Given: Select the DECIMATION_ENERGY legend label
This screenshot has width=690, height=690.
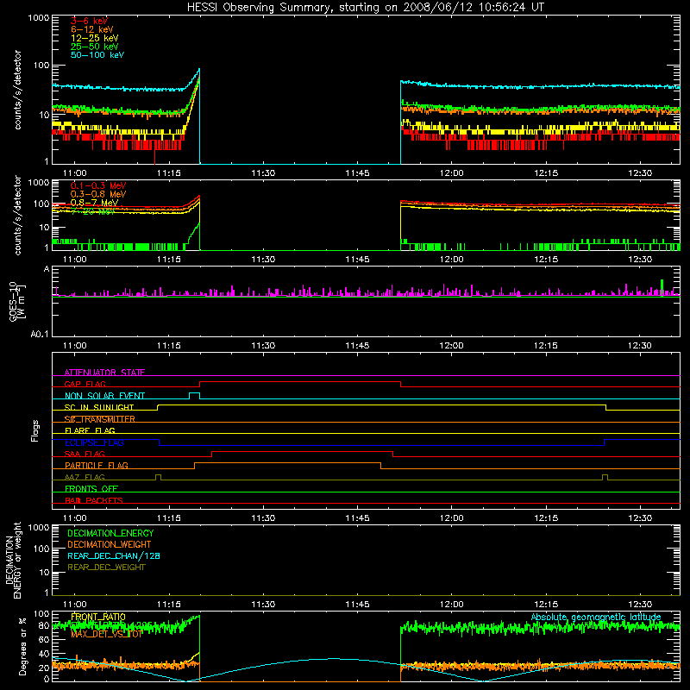Looking at the screenshot, I should (x=110, y=533).
